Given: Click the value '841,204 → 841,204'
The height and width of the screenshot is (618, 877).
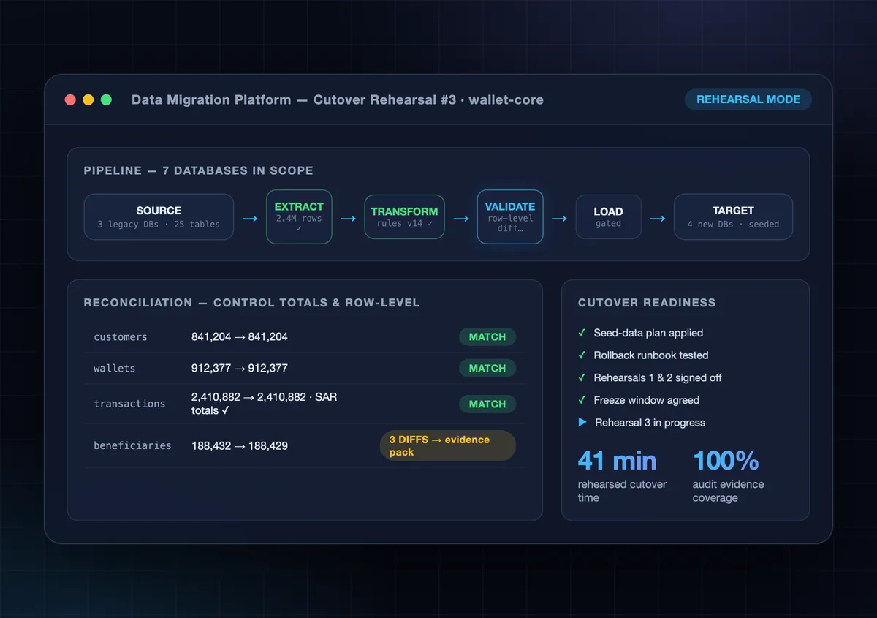Looking at the screenshot, I should point(240,337).
